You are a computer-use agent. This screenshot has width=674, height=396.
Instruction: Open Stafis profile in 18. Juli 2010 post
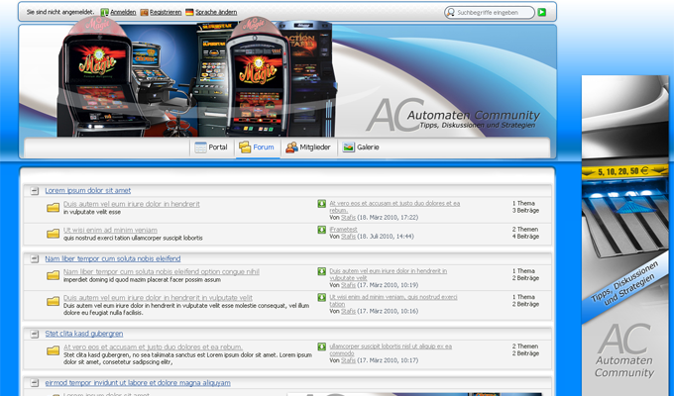pos(348,237)
